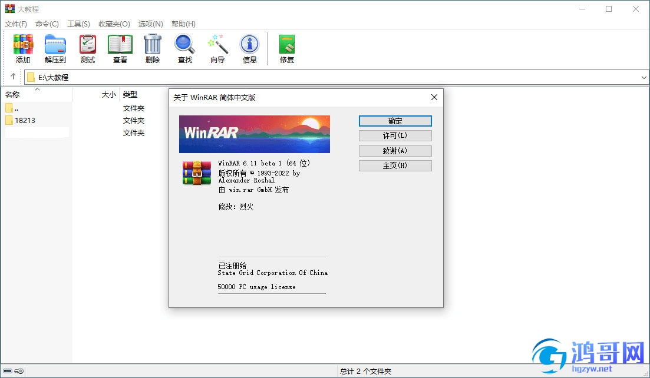Image resolution: width=650 pixels, height=378 pixels.
Task: Click the '总计 2 个文件夹' status text
Action: tap(365, 372)
